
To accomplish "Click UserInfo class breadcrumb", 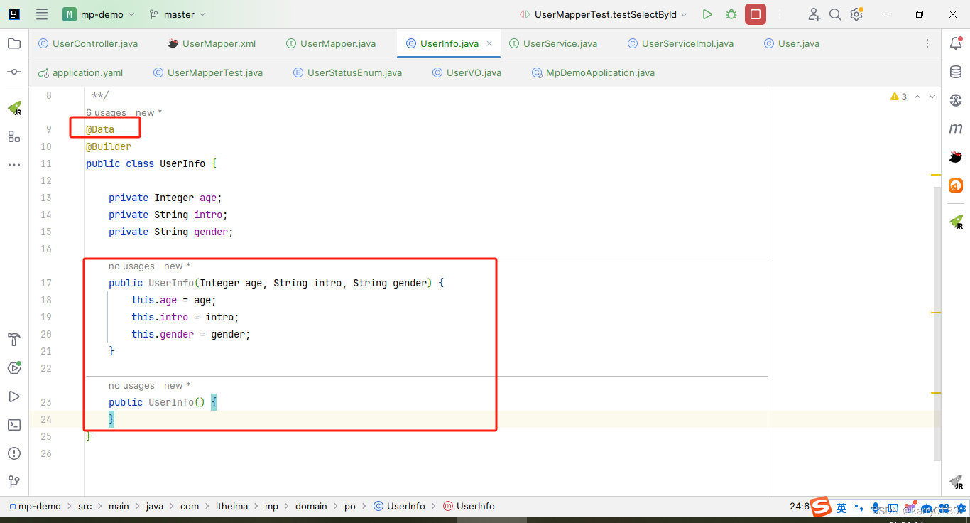I will click(399, 507).
